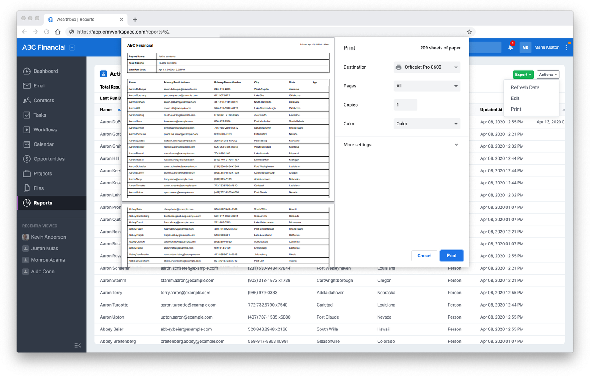
Task: Open the green Export dropdown
Action: point(523,75)
